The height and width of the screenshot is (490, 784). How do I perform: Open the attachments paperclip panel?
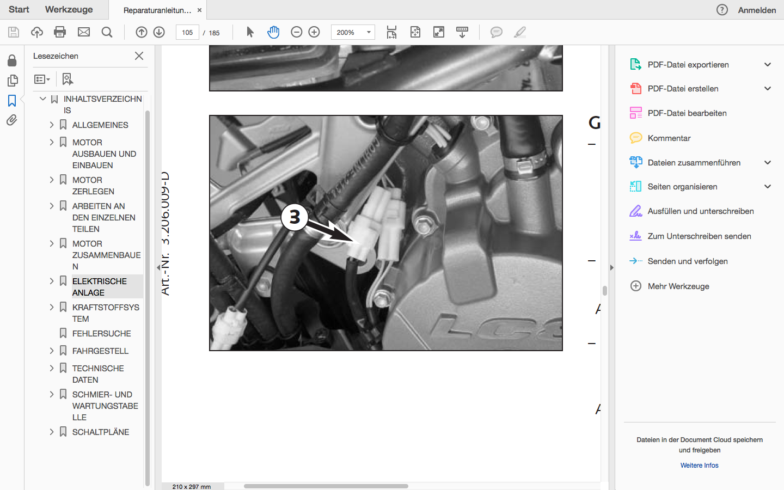coord(12,120)
